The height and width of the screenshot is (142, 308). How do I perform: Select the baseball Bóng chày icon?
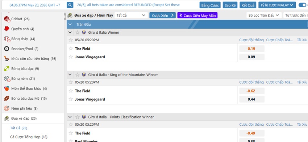point(7,39)
